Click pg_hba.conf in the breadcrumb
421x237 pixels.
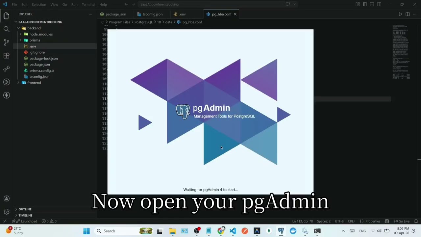coord(192,22)
